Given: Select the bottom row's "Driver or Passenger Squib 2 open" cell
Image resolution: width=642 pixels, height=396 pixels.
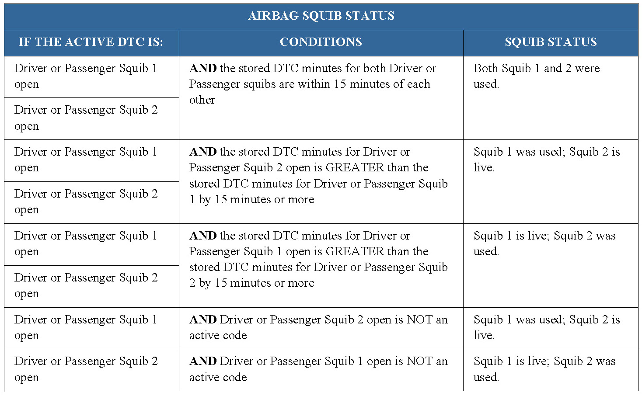Looking at the screenshot, I should [86, 369].
